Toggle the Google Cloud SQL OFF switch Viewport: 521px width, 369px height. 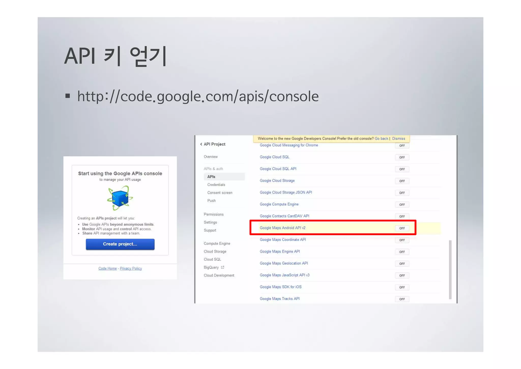coord(402,157)
